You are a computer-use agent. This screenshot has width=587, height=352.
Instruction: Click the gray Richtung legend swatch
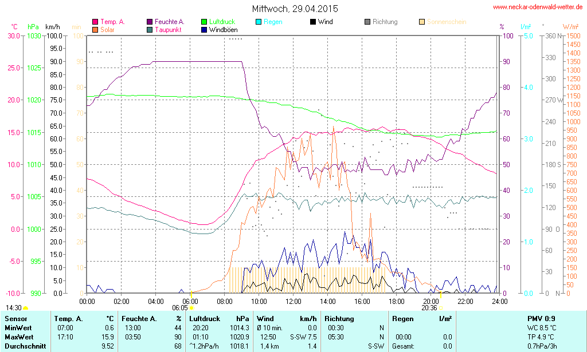[367, 22]
